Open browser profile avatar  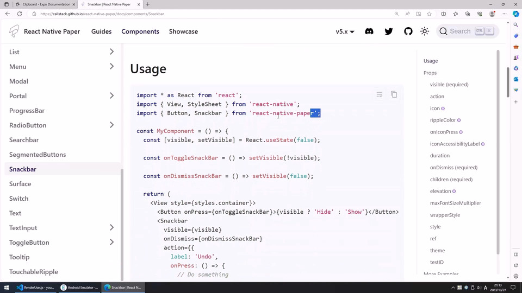(492, 14)
